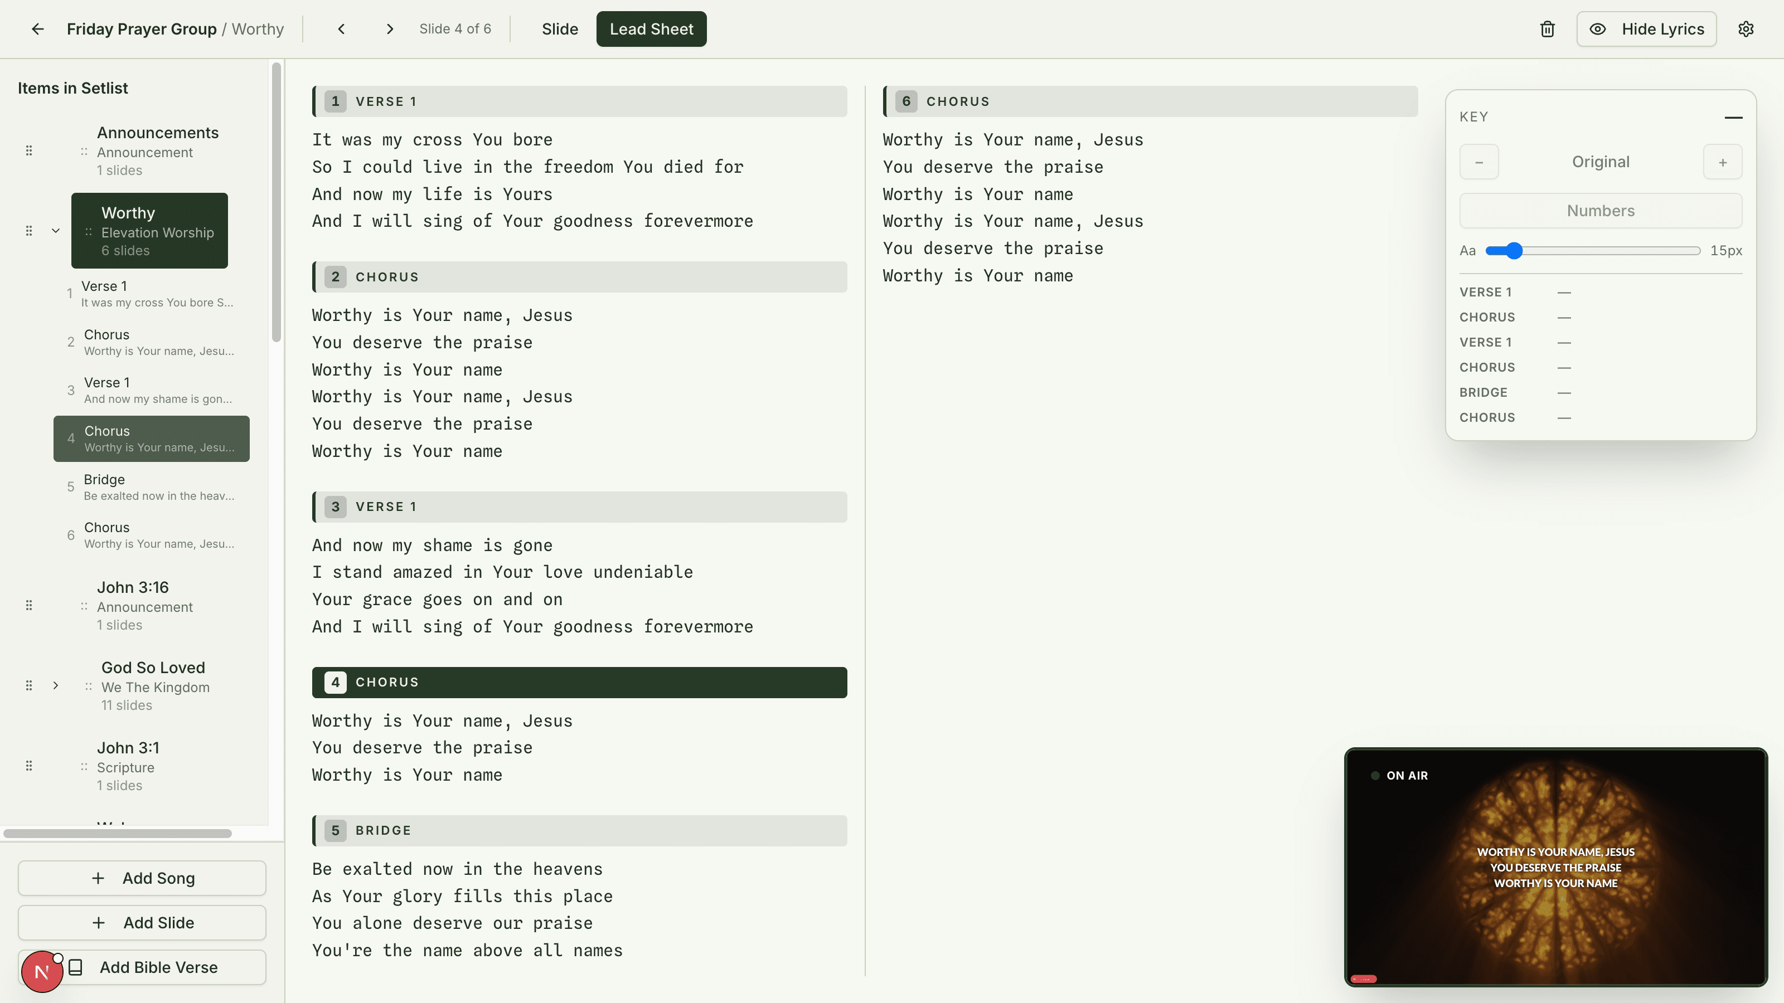
Task: Select slide 6 Chorus in sidebar
Action: 151,535
